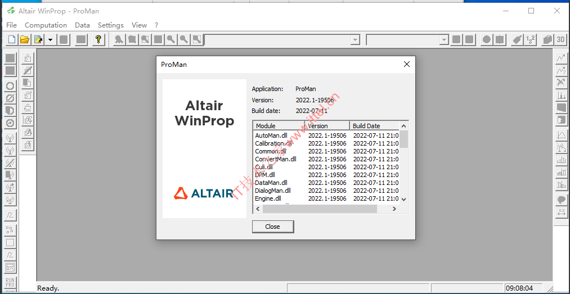
Task: Click the colored export page icon with arrow
Action: tap(38, 39)
